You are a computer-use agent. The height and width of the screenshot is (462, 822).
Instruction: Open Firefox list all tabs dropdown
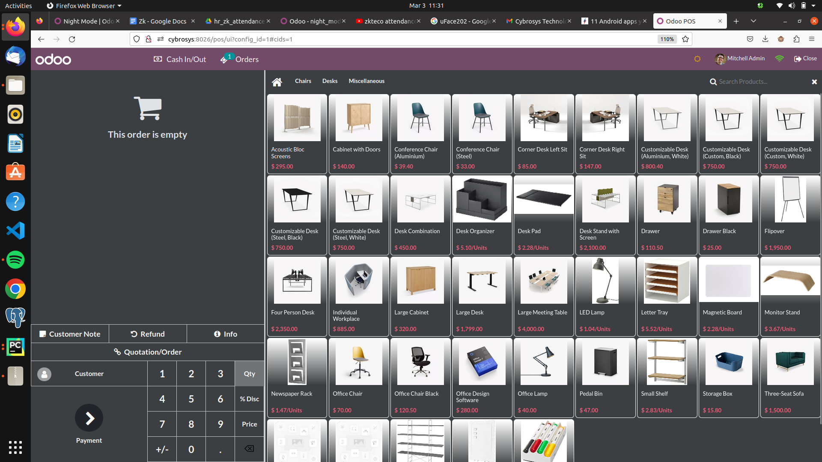click(753, 21)
